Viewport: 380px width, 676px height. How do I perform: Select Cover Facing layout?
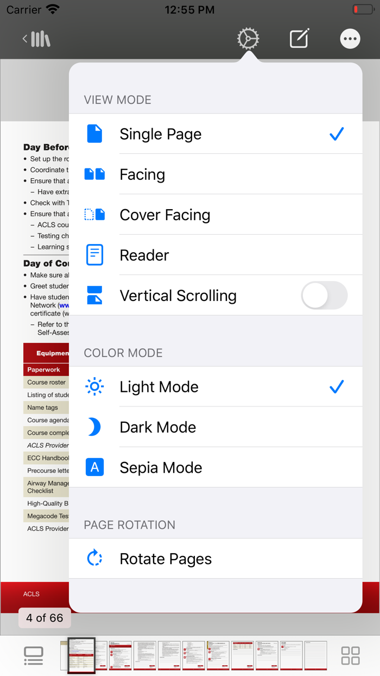click(164, 214)
